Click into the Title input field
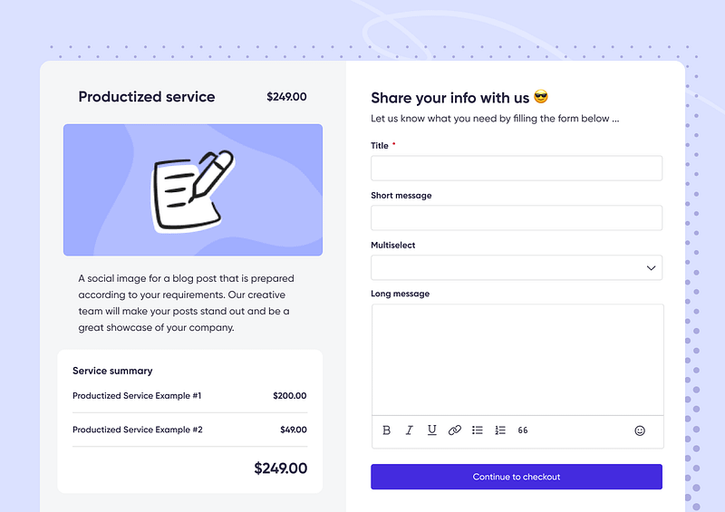The height and width of the screenshot is (512, 725). click(516, 169)
